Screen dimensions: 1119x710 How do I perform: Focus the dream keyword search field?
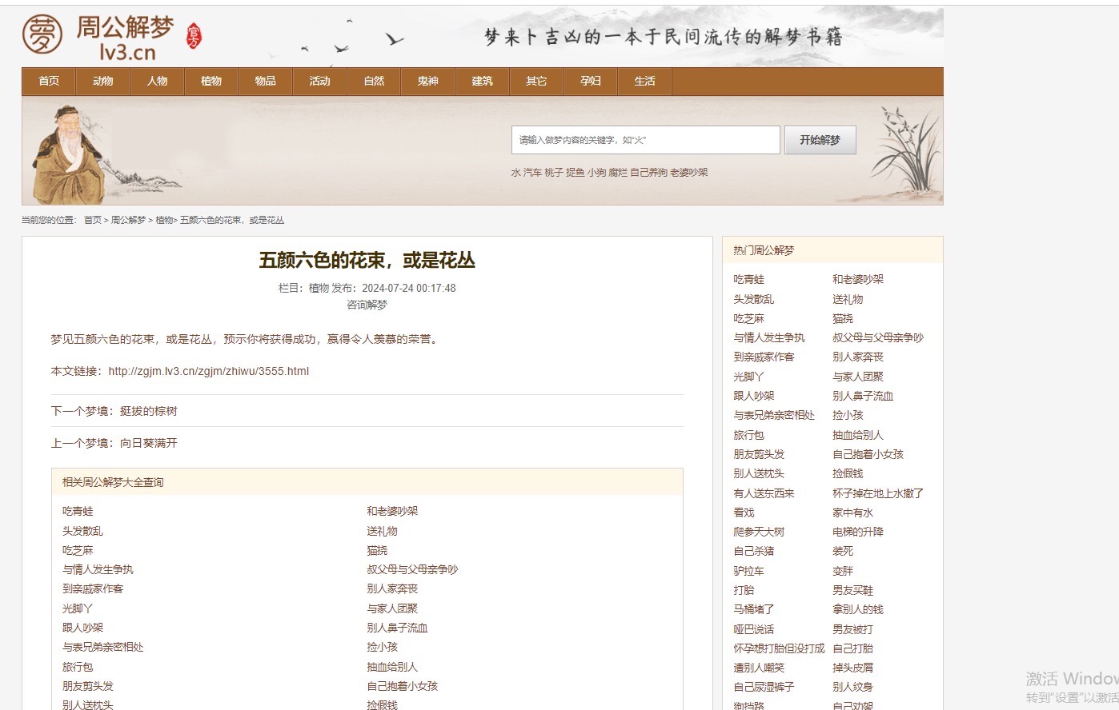coord(645,140)
